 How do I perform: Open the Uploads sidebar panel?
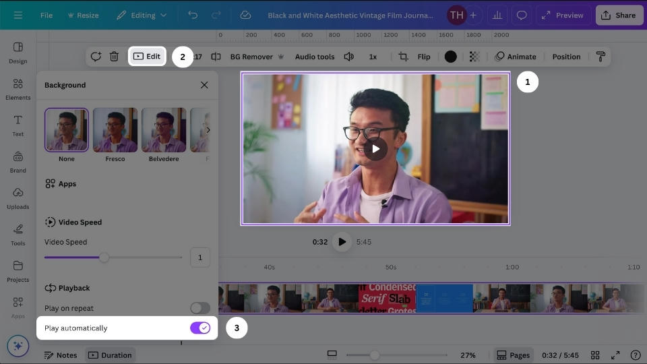click(18, 198)
